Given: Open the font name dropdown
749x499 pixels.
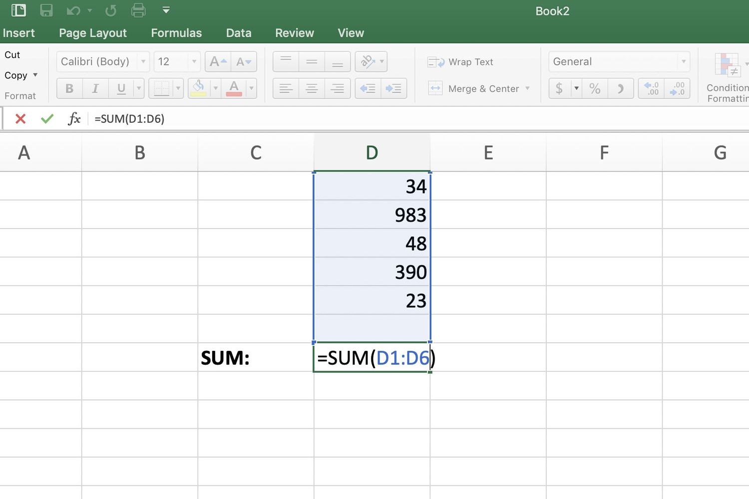Looking at the screenshot, I should [x=143, y=61].
